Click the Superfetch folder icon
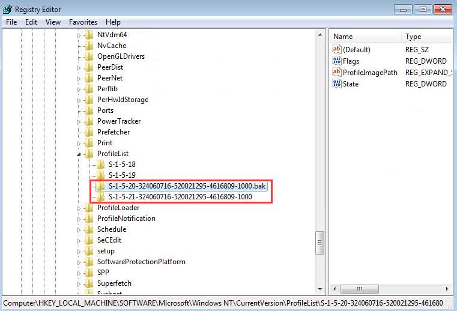 click(x=89, y=283)
